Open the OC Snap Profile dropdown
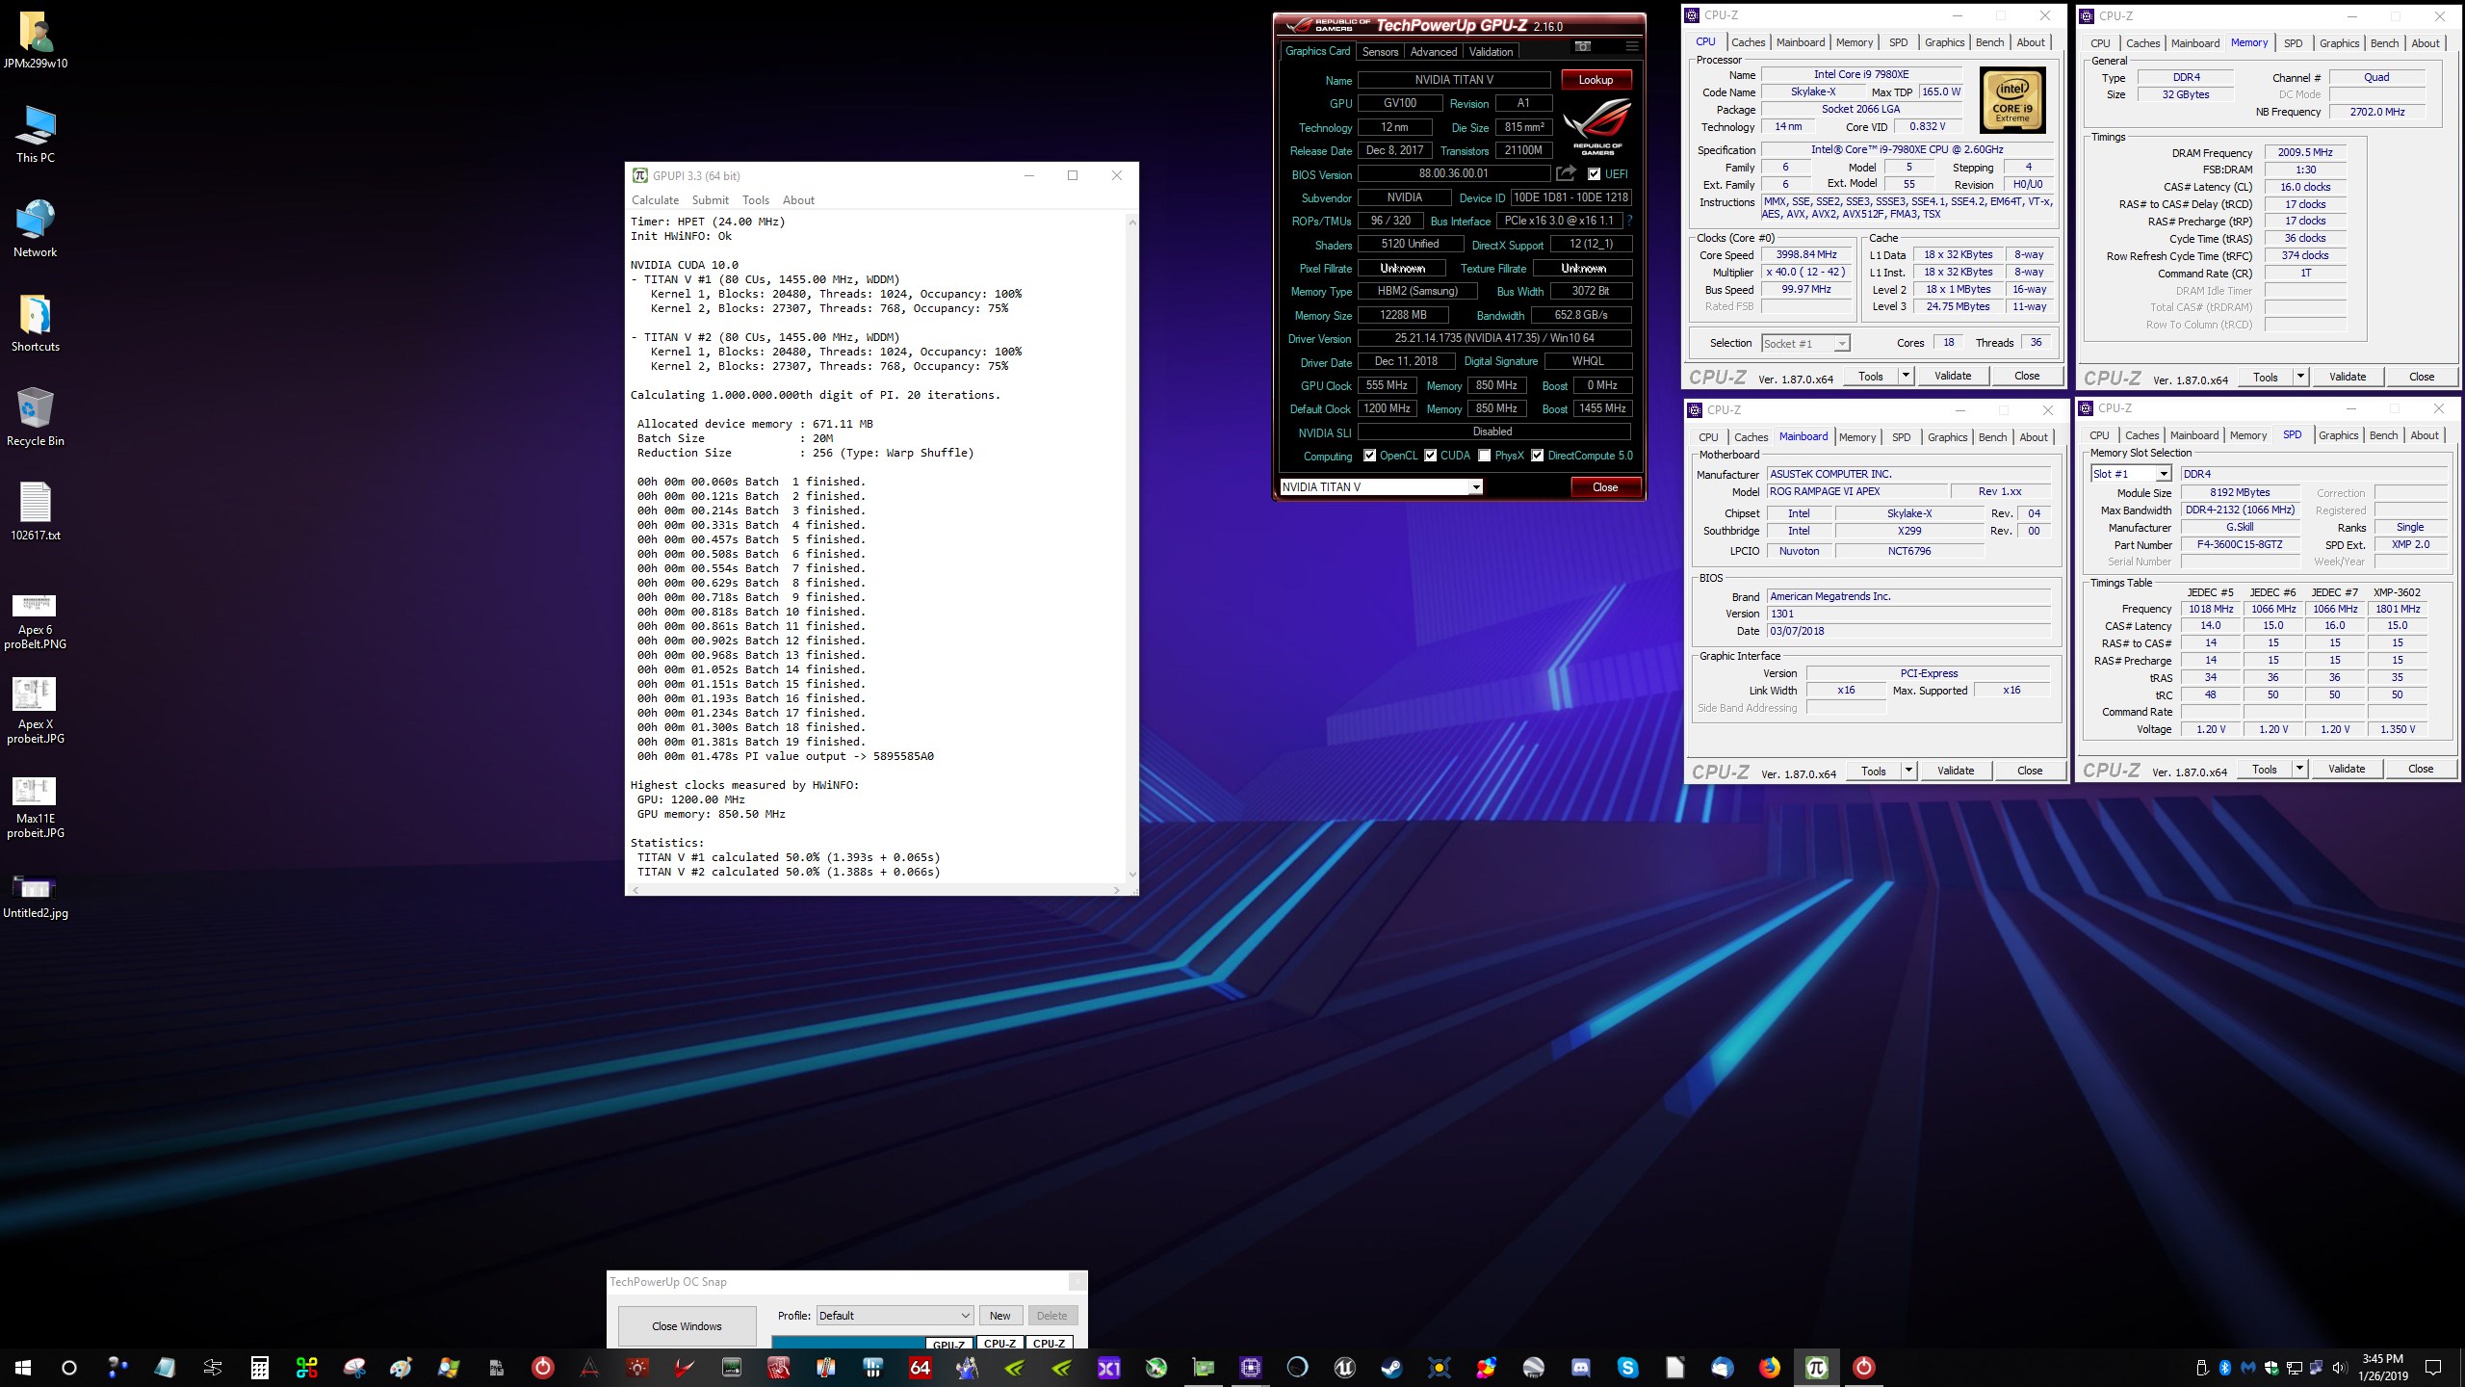 895,1316
